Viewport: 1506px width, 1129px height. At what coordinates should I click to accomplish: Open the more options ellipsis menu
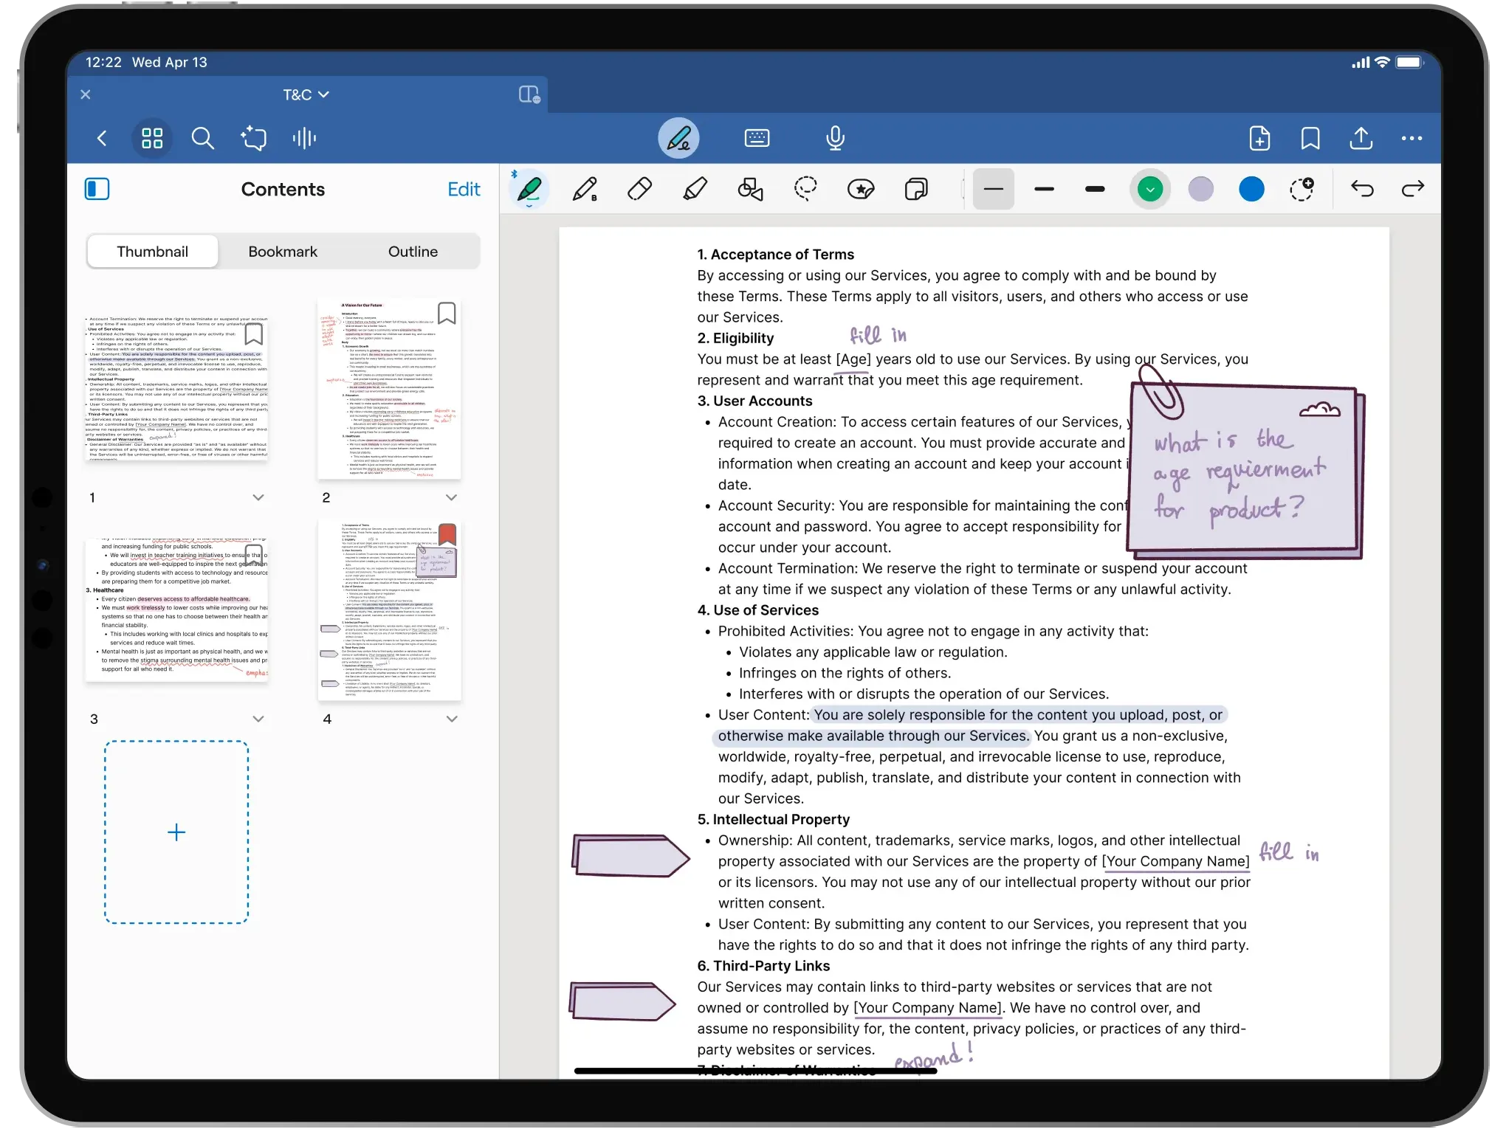(x=1412, y=138)
